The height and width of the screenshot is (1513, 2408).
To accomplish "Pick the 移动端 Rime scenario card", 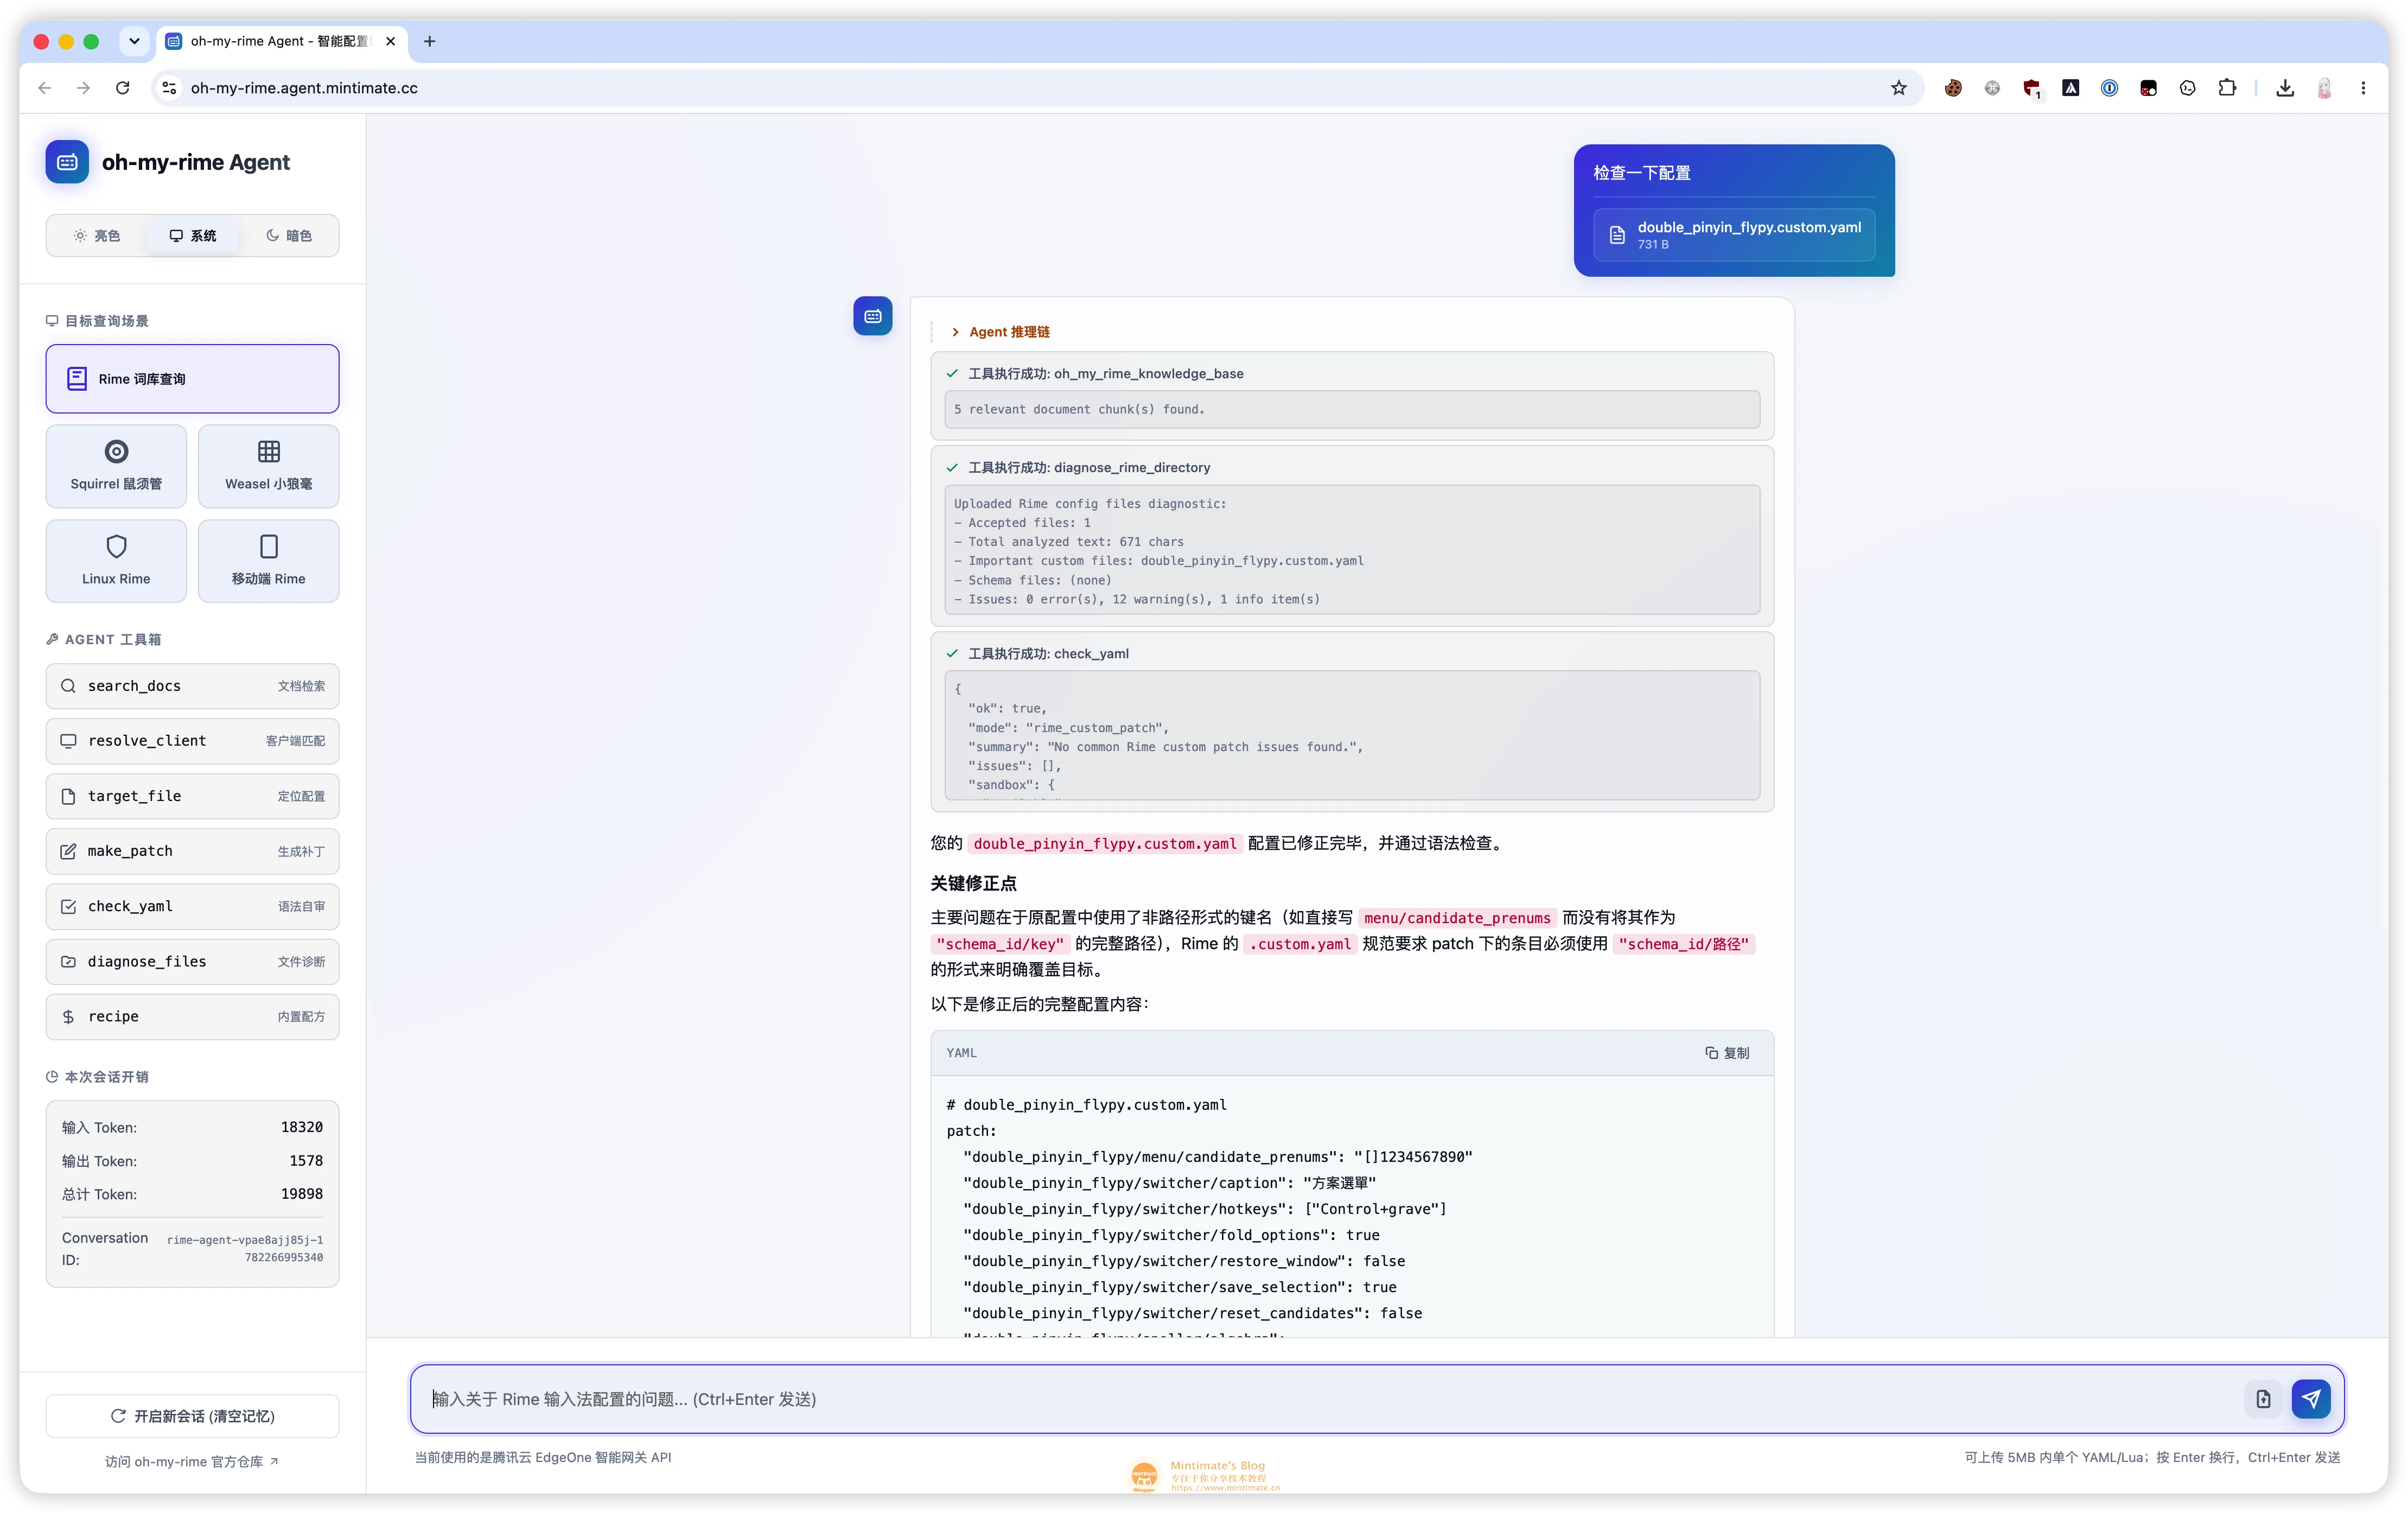I will pos(268,561).
